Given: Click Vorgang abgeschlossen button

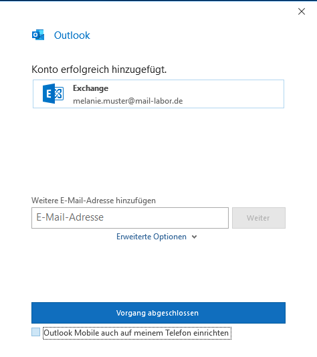Looking at the screenshot, I should point(158,313).
